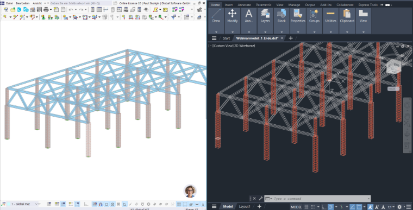Viewport: 413px width, 210px height.
Task: Switch to the Insert ribbon tab
Action: point(228,5)
